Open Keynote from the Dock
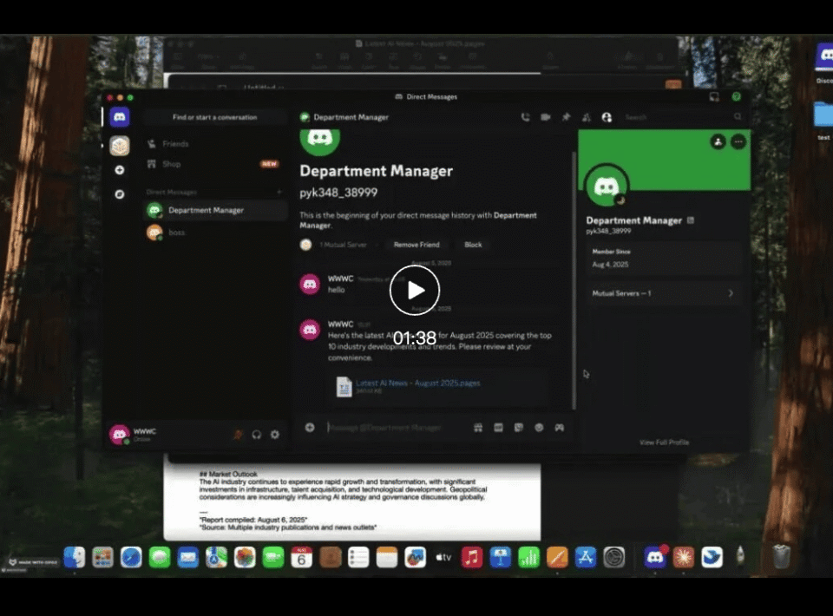Screen dimensions: 833x616 (501, 558)
